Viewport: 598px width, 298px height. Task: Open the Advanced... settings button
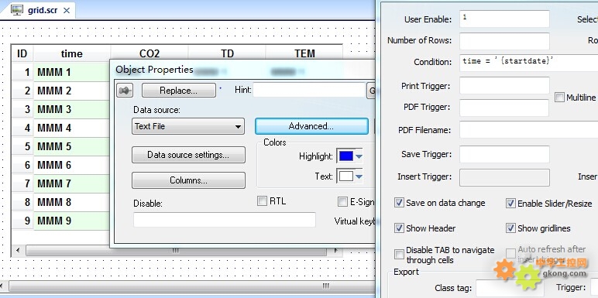[x=311, y=126]
